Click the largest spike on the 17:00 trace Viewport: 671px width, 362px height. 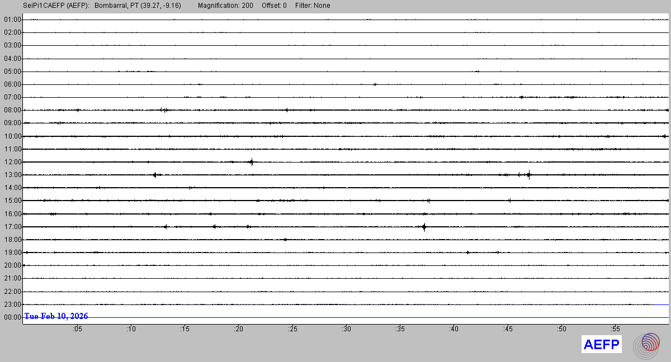pyautogui.click(x=424, y=227)
